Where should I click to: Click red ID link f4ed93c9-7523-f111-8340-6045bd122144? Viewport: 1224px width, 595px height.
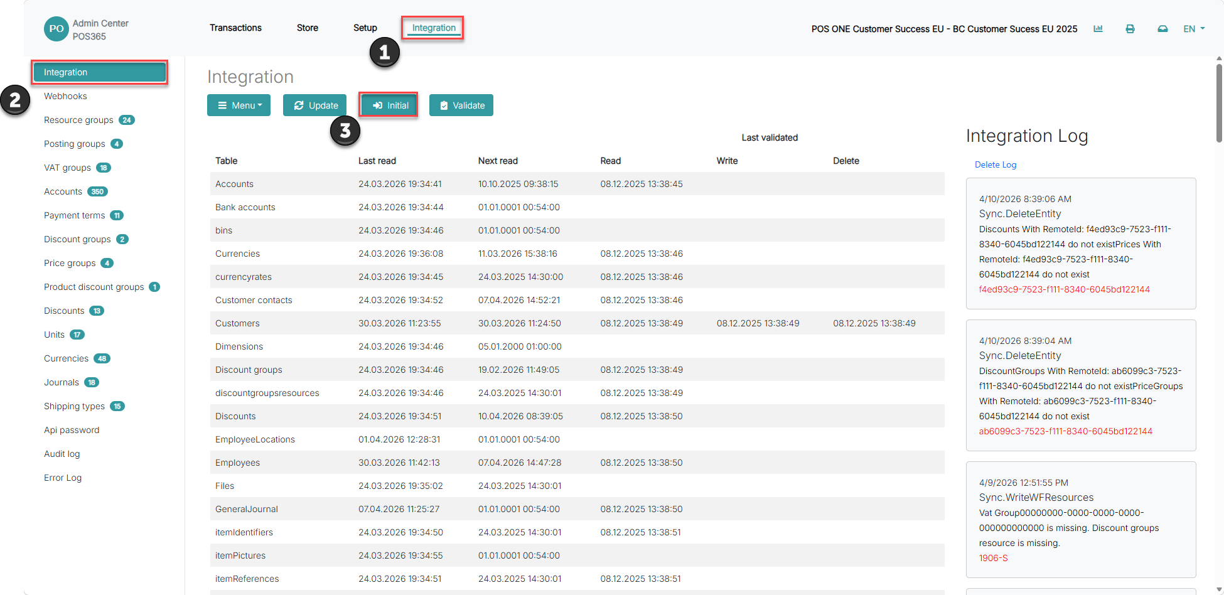(x=1065, y=289)
